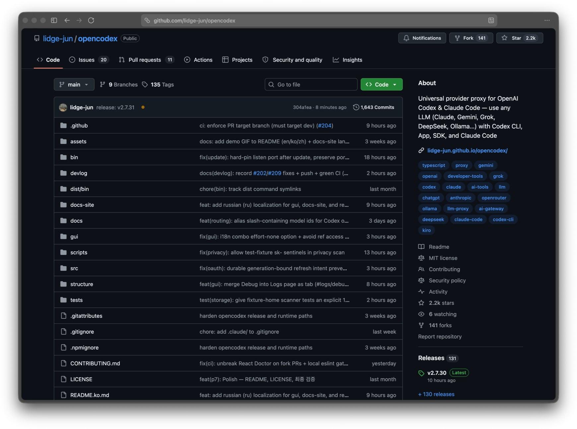Open the Pull requests tab
This screenshot has width=577, height=429.
[146, 60]
